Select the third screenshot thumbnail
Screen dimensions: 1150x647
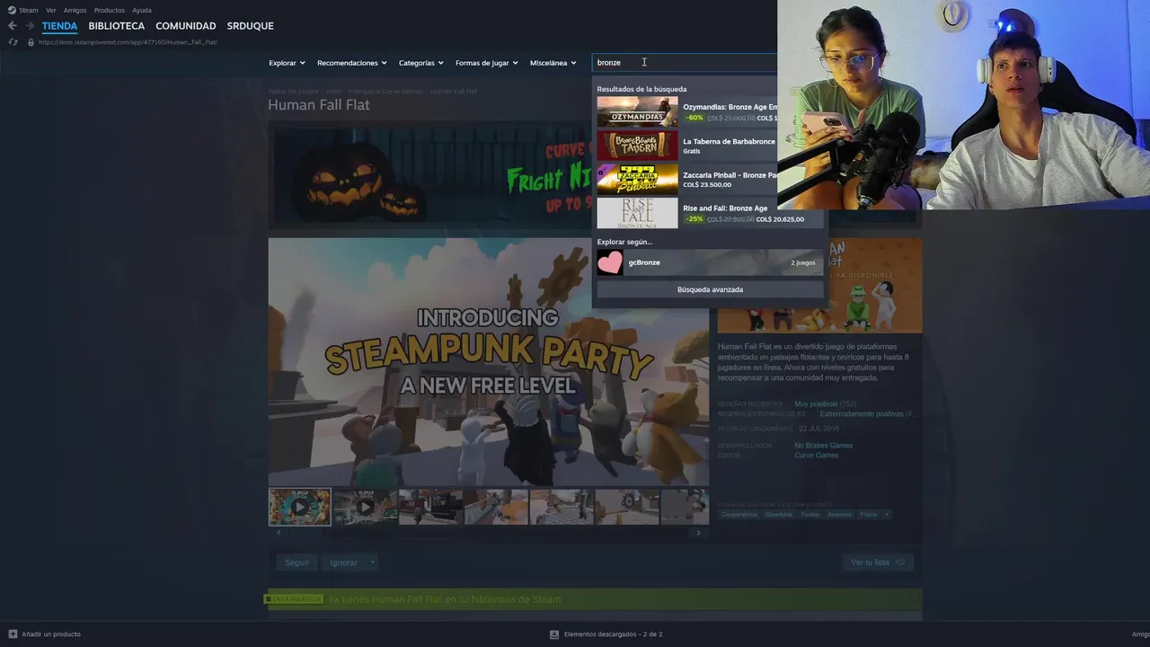point(430,507)
